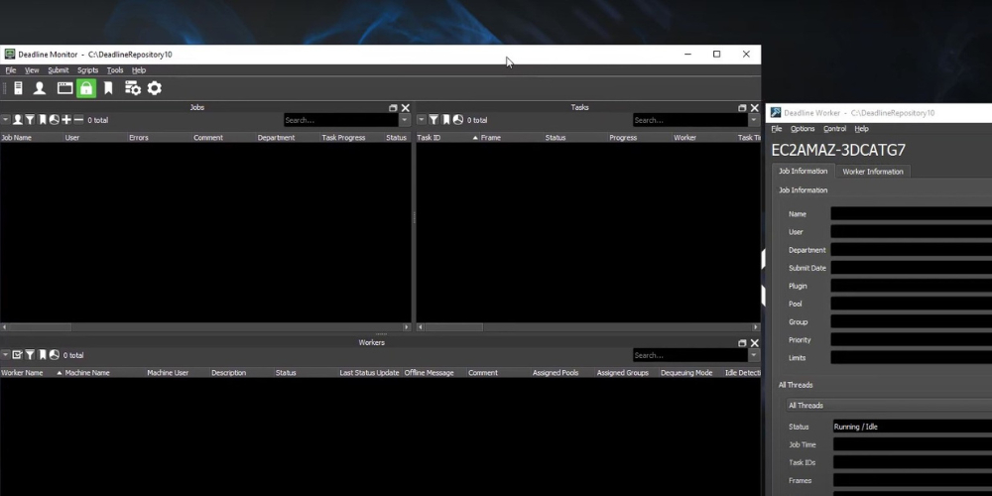Open the Submit menu in Deadline Monitor
The width and height of the screenshot is (992, 496).
tap(59, 70)
